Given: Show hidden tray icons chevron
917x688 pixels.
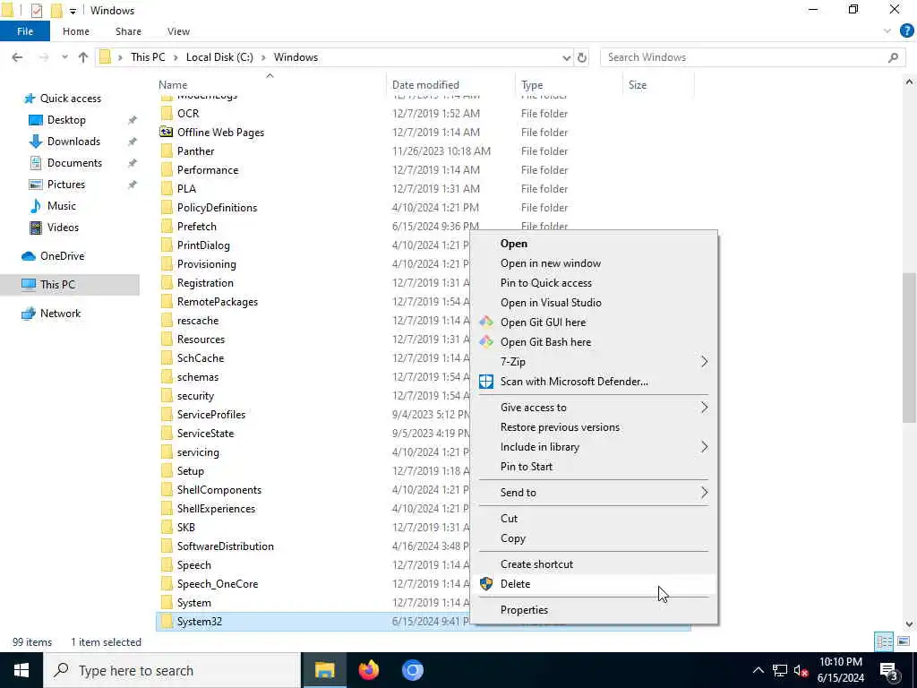Looking at the screenshot, I should [758, 670].
